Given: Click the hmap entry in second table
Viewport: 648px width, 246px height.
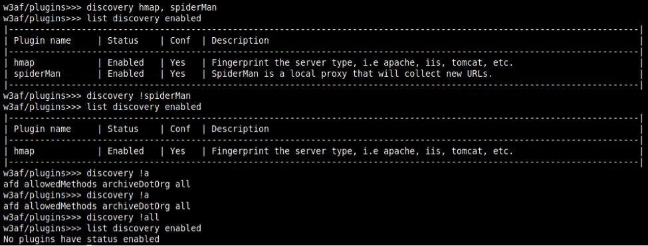Looking at the screenshot, I should 25,151.
